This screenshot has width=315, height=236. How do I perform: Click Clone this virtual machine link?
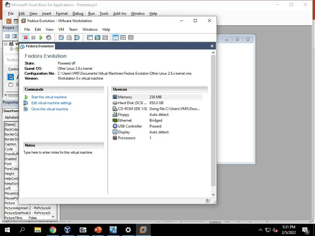[x=50, y=109]
